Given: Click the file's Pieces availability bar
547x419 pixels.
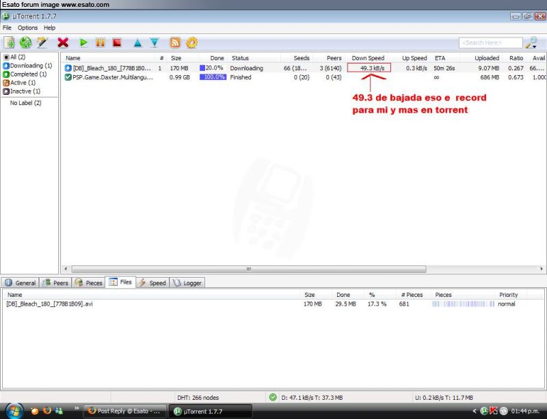Looking at the screenshot, I should [x=463, y=304].
